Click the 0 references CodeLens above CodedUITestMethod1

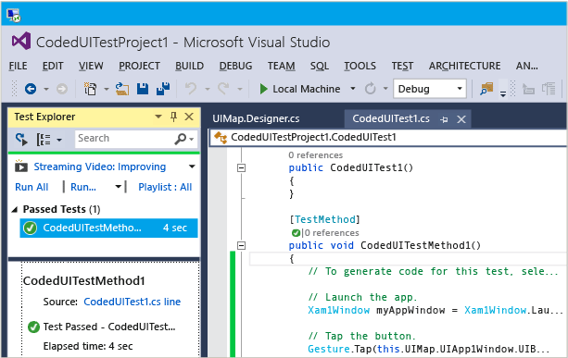tap(332, 233)
